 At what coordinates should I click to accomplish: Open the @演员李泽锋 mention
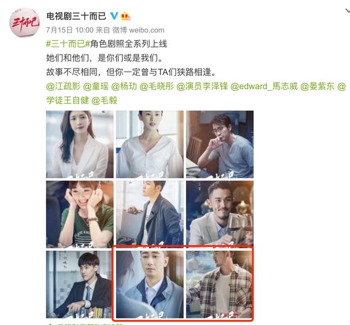(202, 86)
